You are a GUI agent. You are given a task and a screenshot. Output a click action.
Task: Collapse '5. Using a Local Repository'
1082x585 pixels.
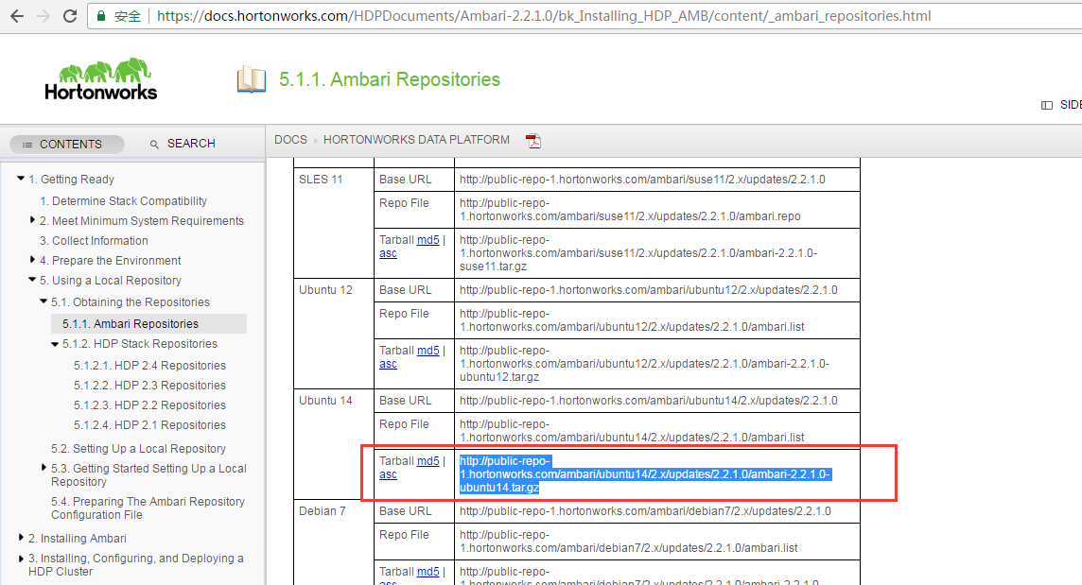point(32,280)
